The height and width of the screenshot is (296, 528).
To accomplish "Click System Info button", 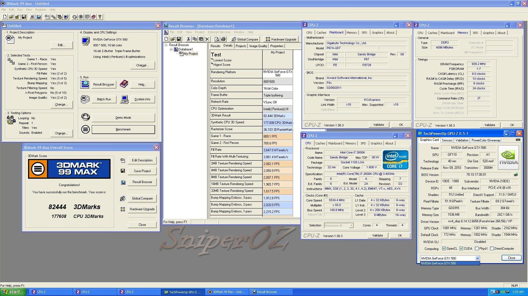I will (142, 99).
